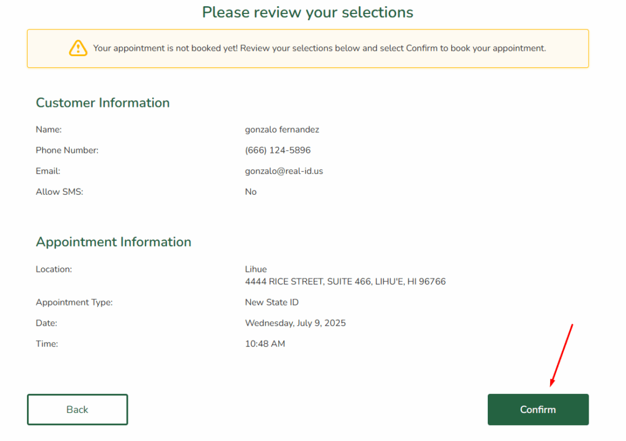
Task: Click the address '4444 RICE STREET, SUITE 466'
Action: coord(308,282)
